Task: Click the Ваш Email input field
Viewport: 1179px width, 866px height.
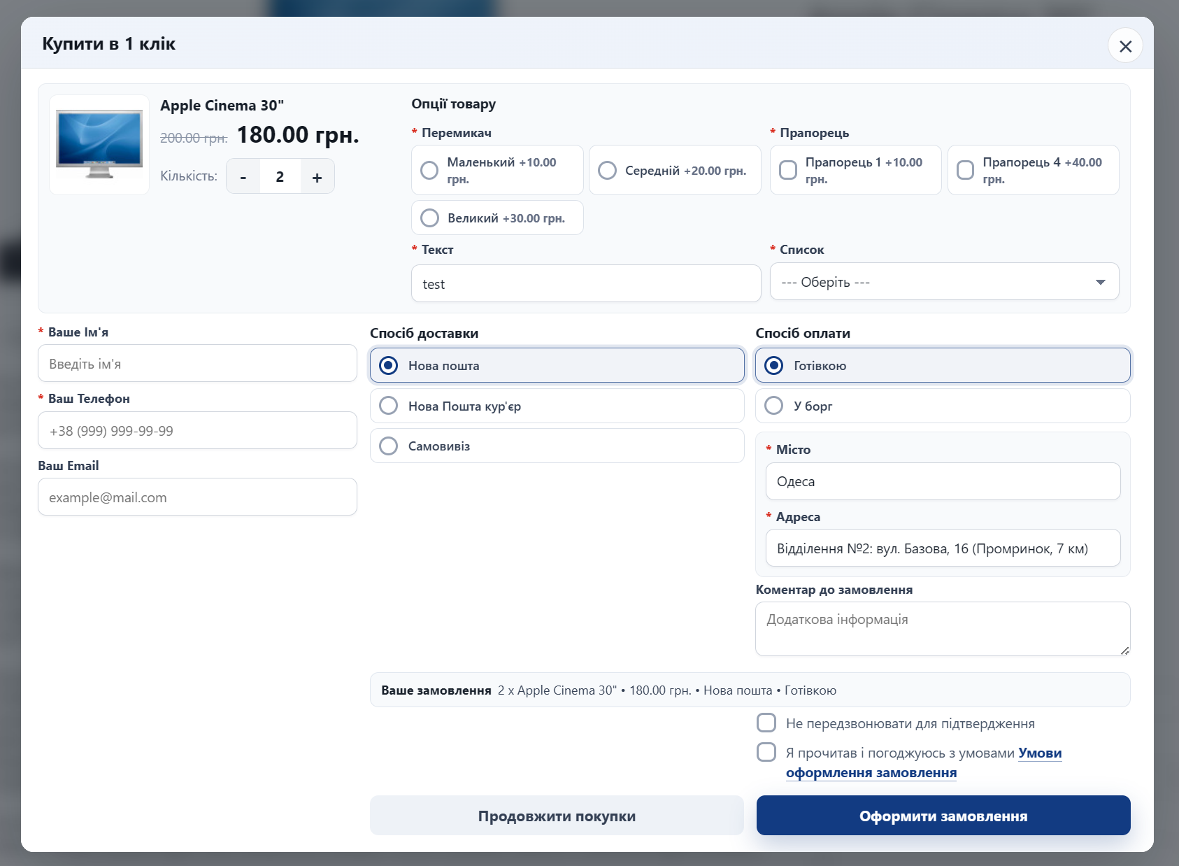Action: 197,497
